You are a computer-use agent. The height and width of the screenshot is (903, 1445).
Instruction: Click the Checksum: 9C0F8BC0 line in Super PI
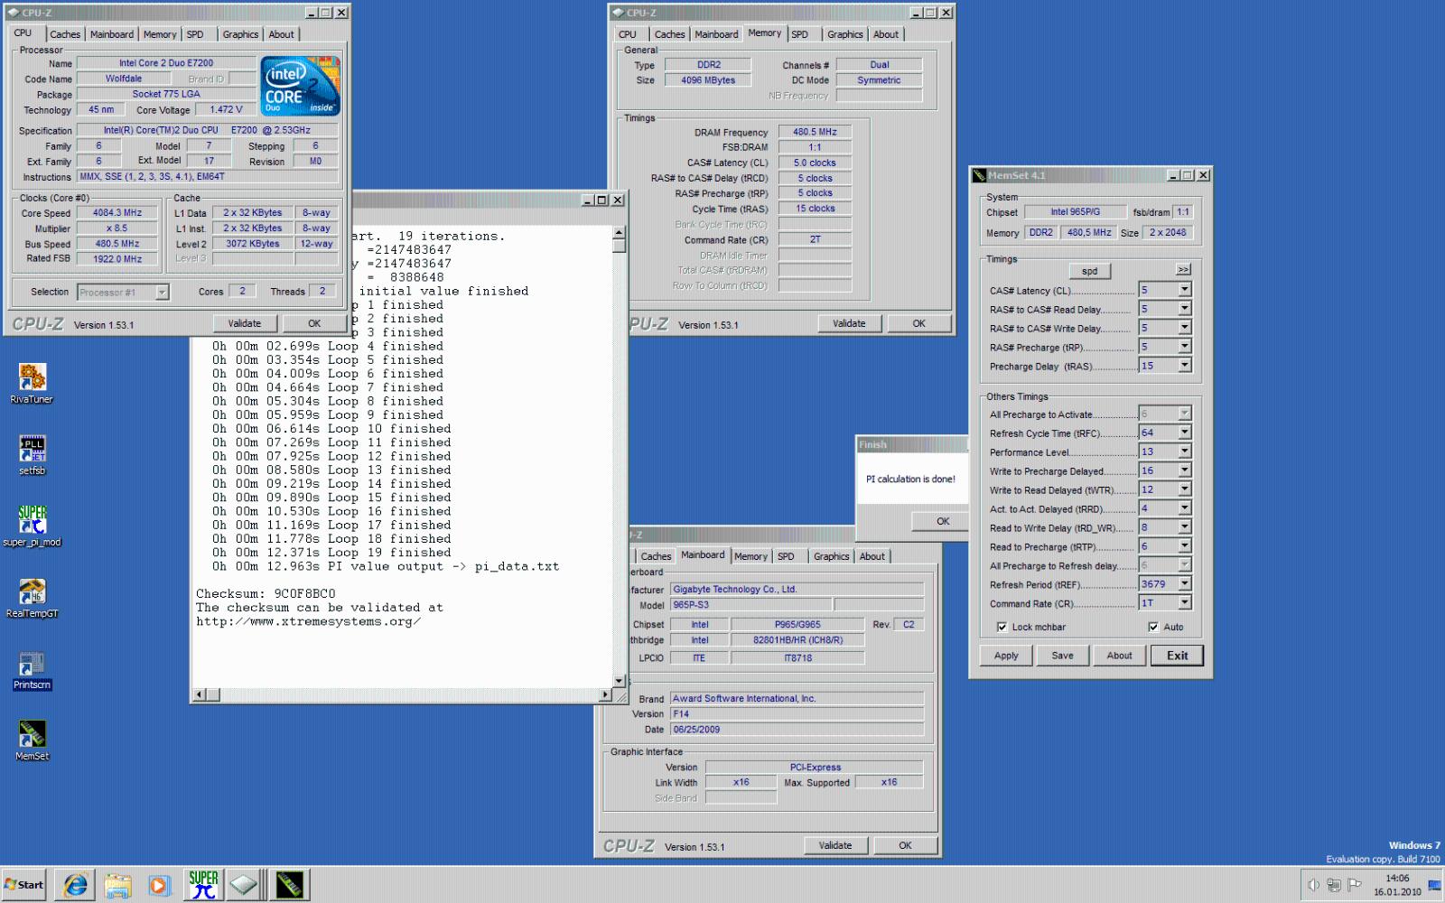266,594
